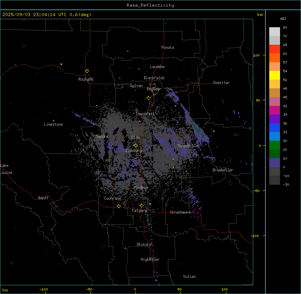Click the RockyMH label
This screenshot has width=301, height=294.
tap(86, 79)
